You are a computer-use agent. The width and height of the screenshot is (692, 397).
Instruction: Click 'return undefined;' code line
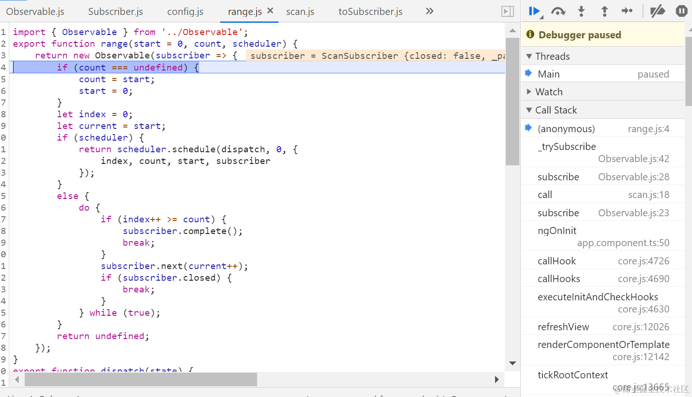(x=103, y=336)
